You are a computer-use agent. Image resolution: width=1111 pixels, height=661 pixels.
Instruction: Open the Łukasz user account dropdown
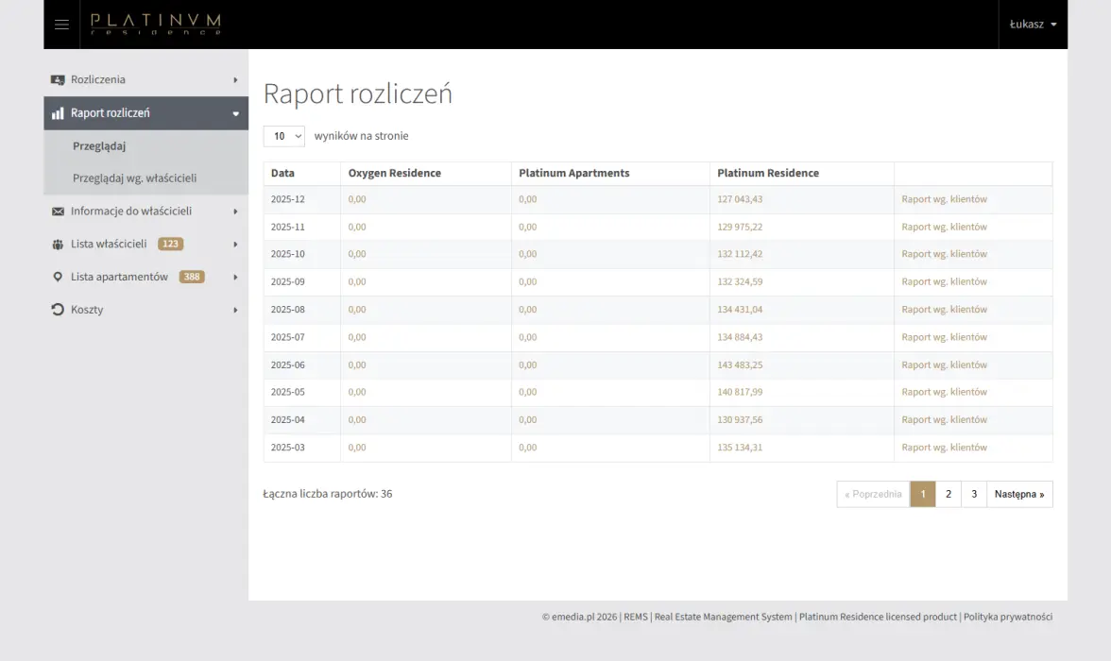(1033, 25)
